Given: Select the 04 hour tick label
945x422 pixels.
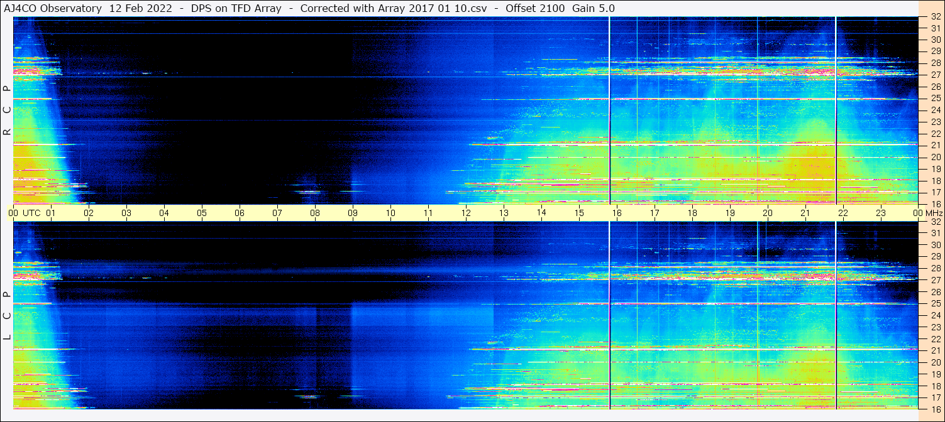Looking at the screenshot, I should click(164, 213).
